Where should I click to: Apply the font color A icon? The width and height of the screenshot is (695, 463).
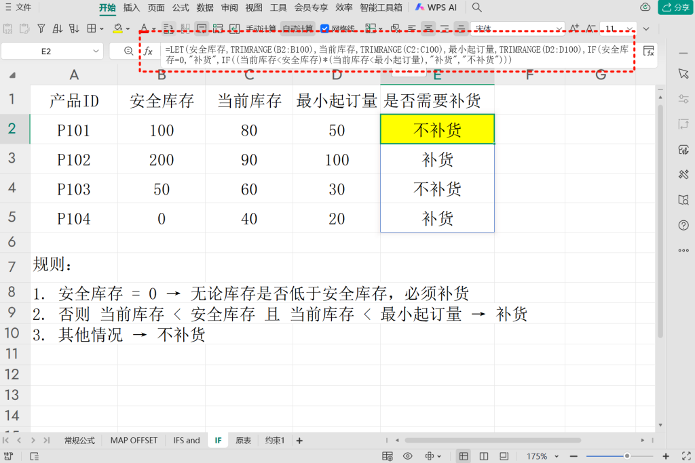click(144, 28)
